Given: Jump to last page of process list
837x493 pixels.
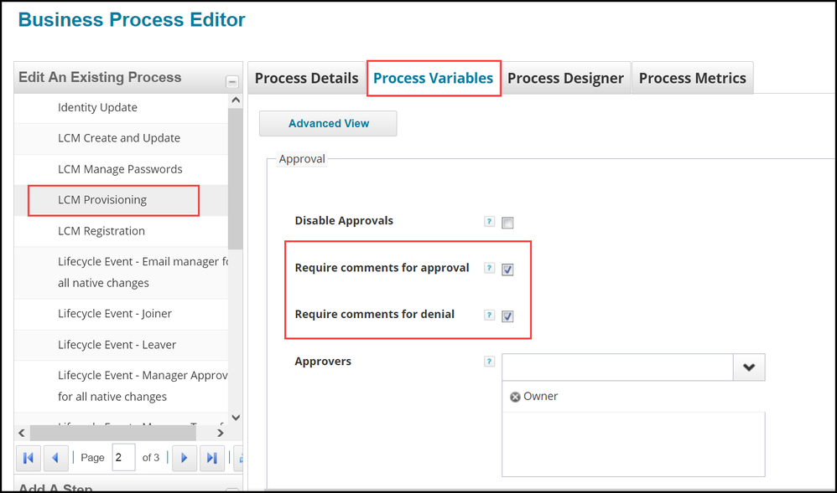Looking at the screenshot, I should pos(211,458).
